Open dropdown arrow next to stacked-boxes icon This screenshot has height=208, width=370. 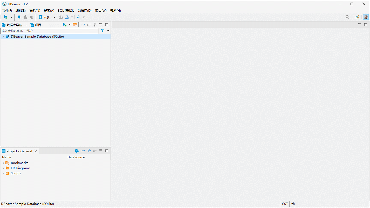[72, 17]
